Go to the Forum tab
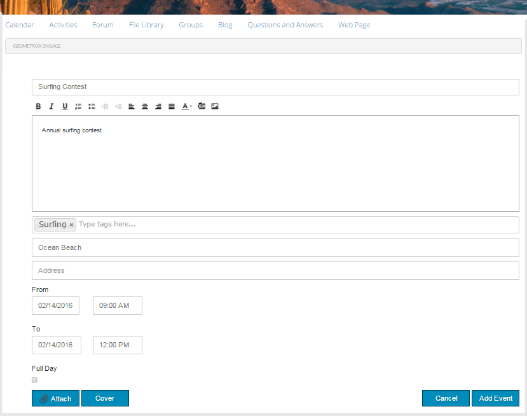Viewport: 527px width, 416px height. click(103, 25)
